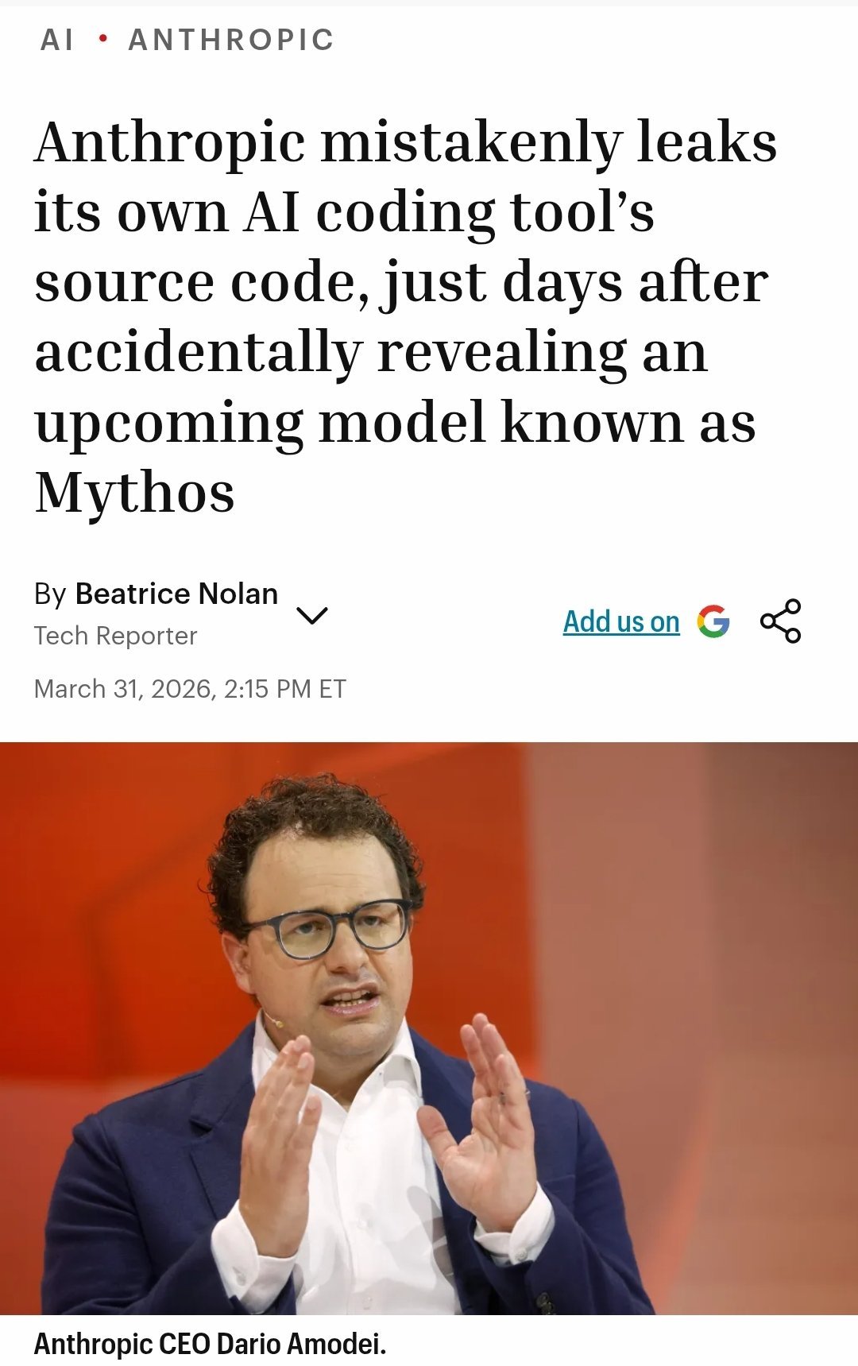Click the word "Mythos" in the headline

tap(135, 492)
